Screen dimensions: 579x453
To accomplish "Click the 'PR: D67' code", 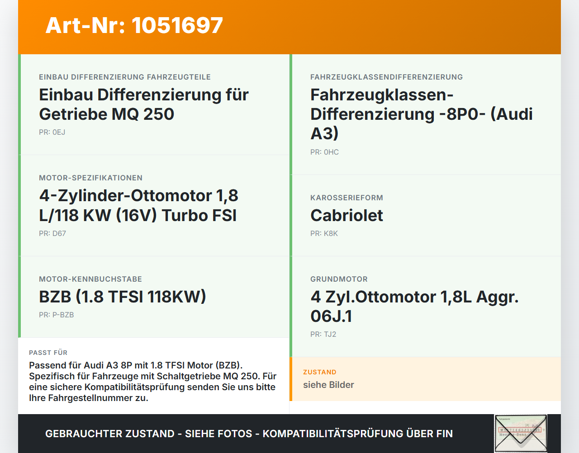I will (x=52, y=234).
